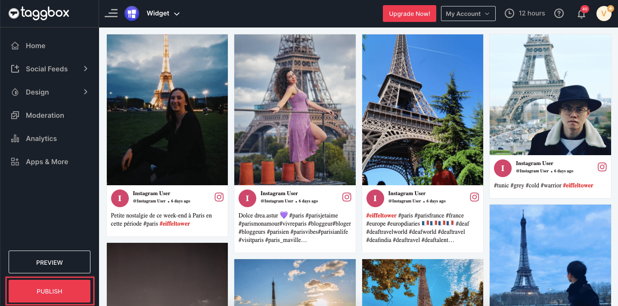618x306 pixels.
Task: Click the clock icon beside 12 hours
Action: pyautogui.click(x=509, y=14)
